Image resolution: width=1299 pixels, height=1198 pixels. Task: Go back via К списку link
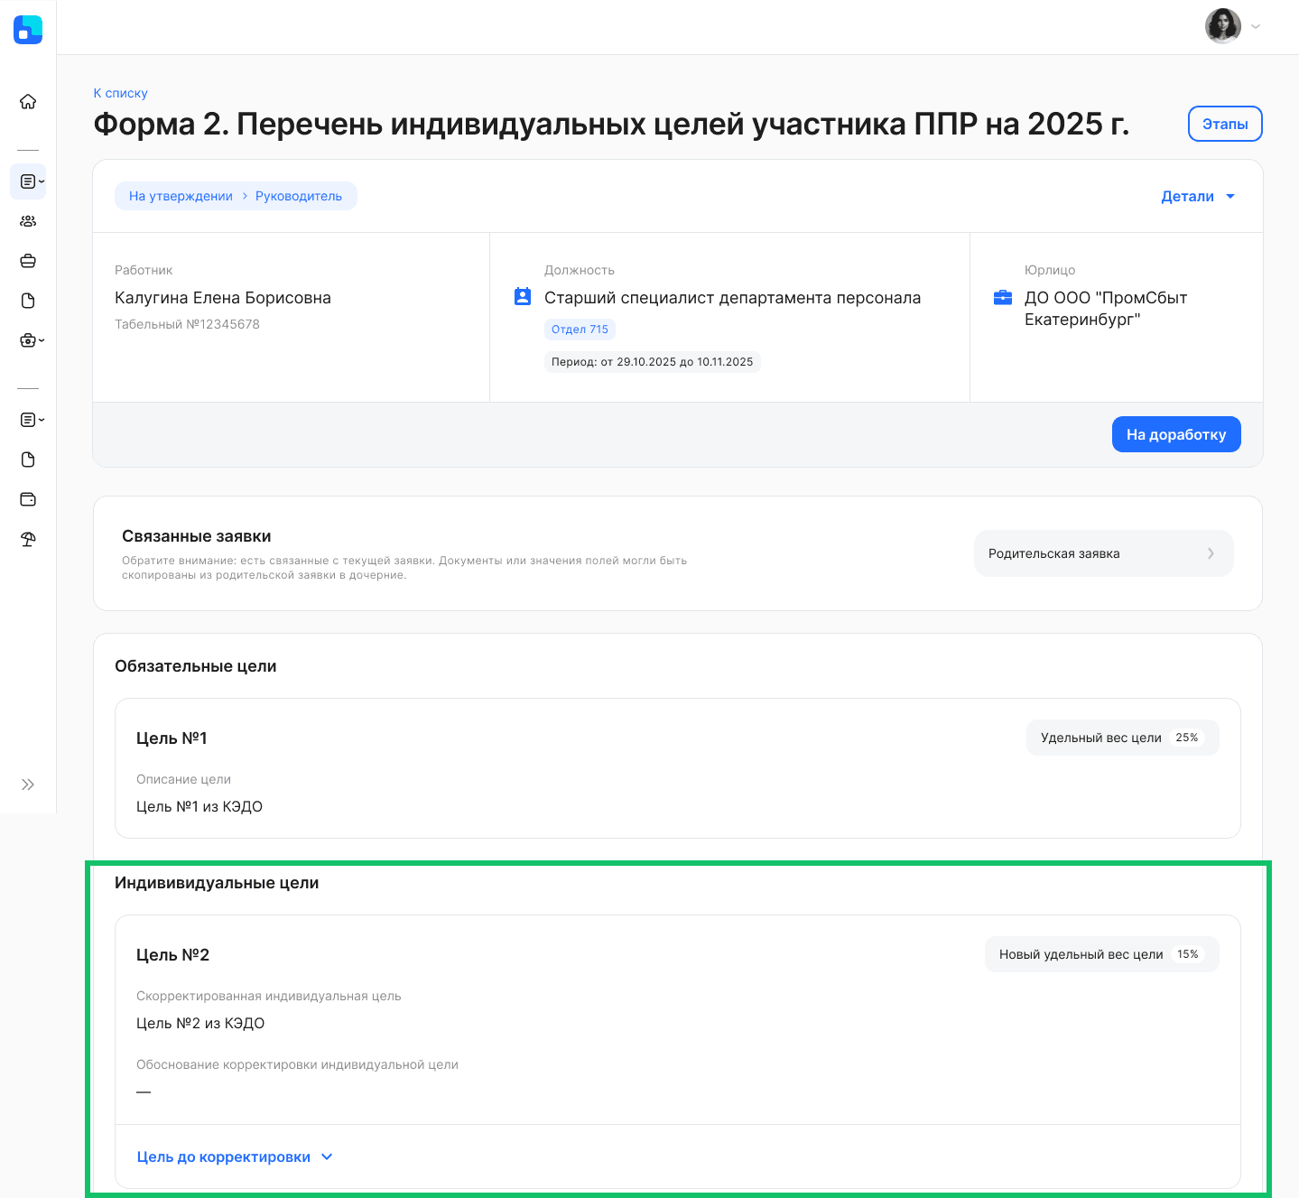coord(120,93)
